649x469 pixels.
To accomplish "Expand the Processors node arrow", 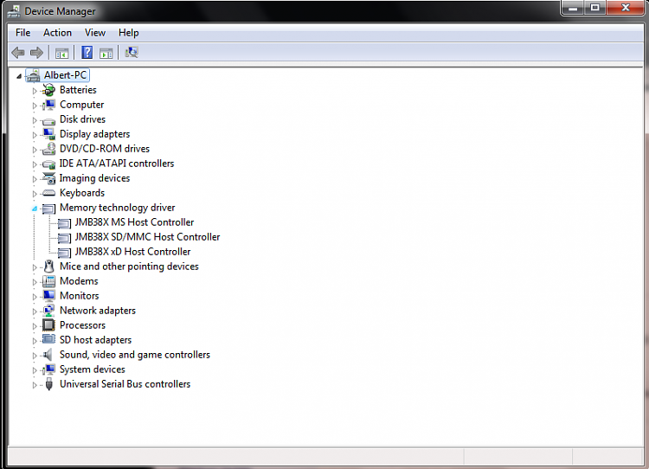I will [x=35, y=326].
